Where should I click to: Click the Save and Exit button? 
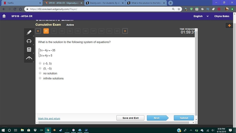pos(130,118)
